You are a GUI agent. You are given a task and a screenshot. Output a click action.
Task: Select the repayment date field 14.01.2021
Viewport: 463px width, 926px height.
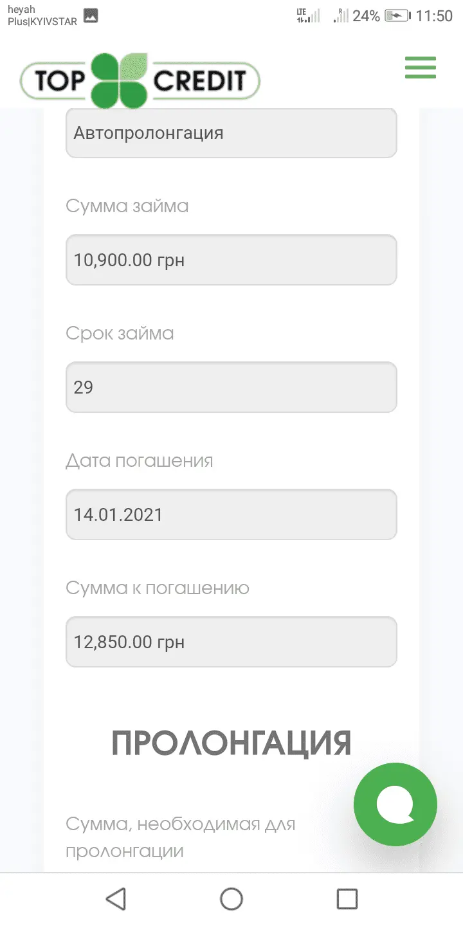232,514
